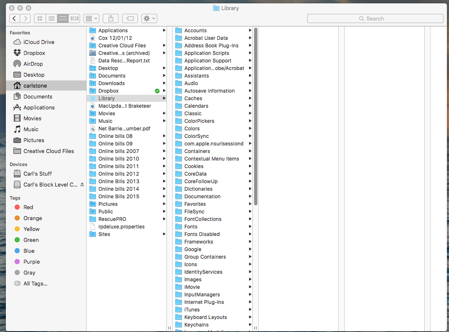
Task: Filter by Orange tag
Action: tap(46, 218)
